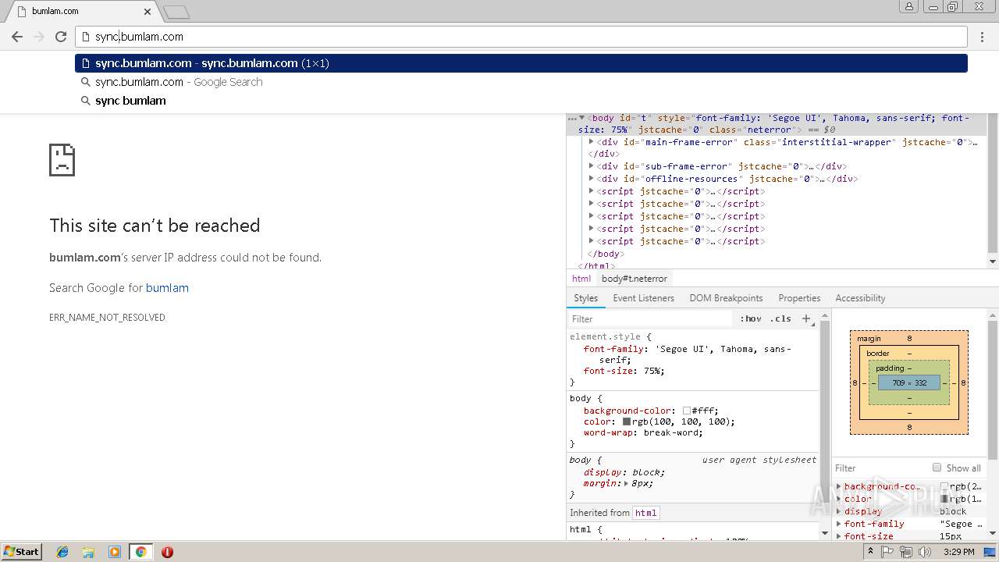
Task: Open Windows Explorer folder in taskbar
Action: point(88,552)
